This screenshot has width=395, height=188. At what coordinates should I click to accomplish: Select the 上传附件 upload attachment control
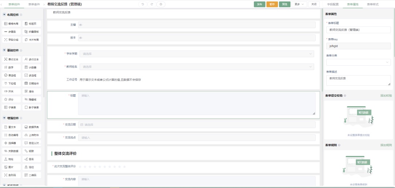point(31,135)
